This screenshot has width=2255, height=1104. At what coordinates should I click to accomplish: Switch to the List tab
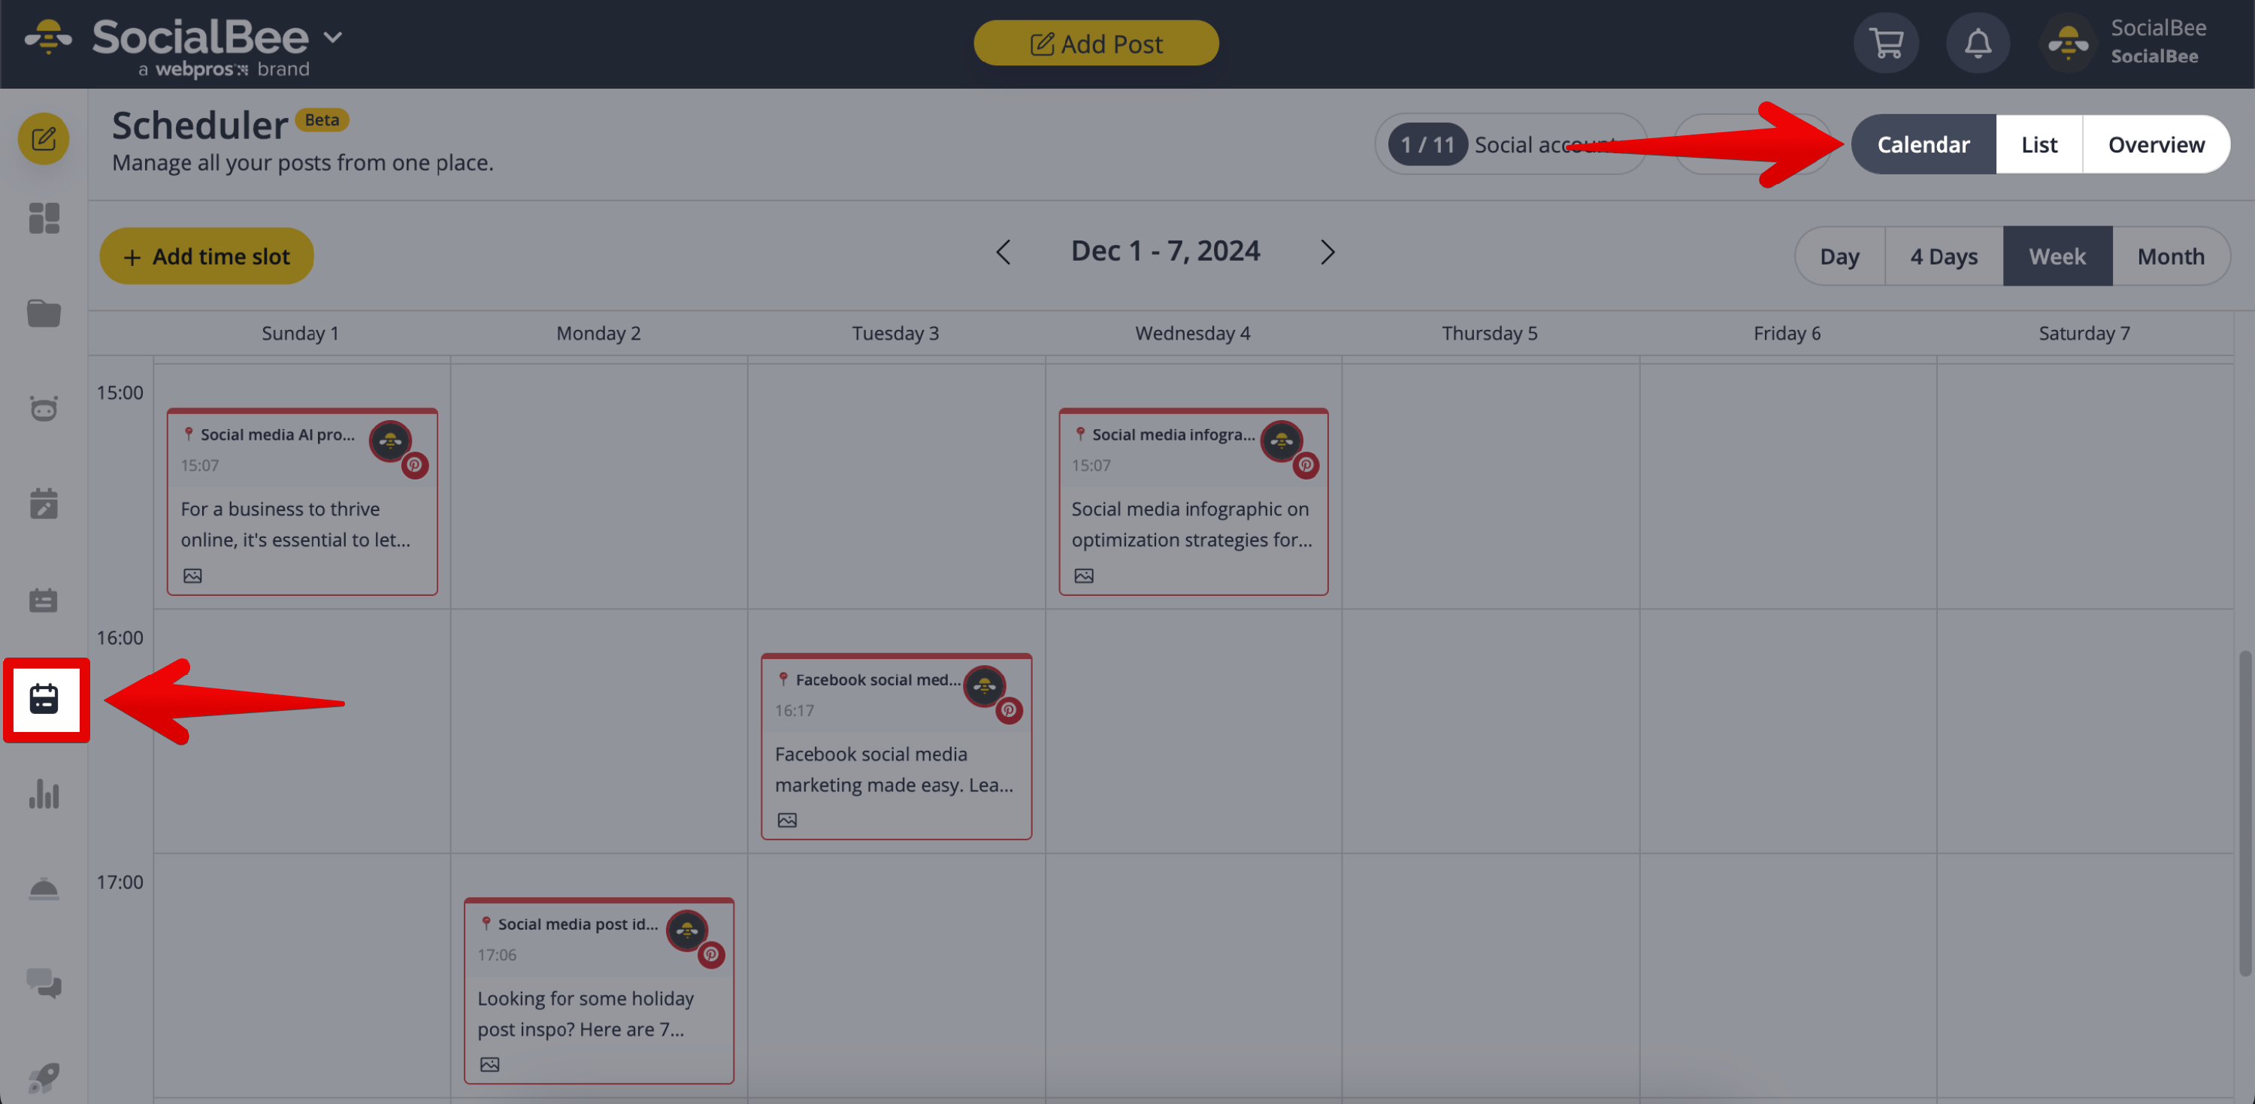tap(2038, 144)
